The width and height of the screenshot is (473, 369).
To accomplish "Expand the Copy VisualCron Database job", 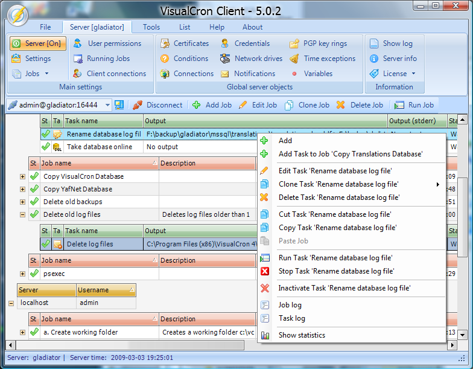I will tap(23, 176).
